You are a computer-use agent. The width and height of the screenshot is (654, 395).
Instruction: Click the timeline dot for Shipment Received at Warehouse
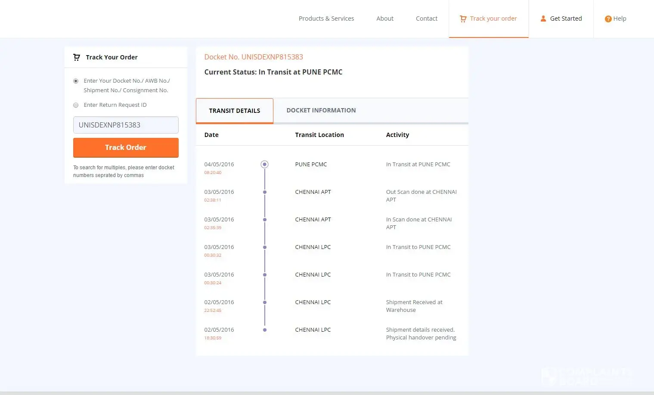265,302
